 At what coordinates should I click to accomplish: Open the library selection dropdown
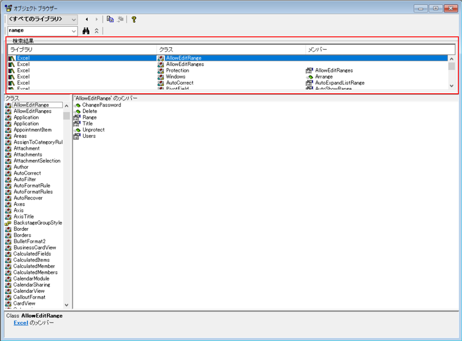click(74, 20)
